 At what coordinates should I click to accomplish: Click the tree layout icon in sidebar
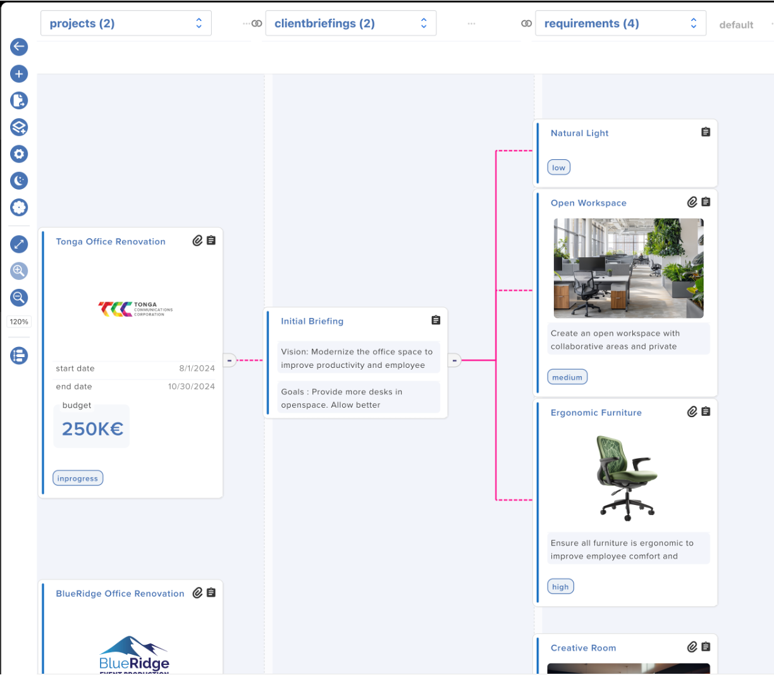pos(19,356)
